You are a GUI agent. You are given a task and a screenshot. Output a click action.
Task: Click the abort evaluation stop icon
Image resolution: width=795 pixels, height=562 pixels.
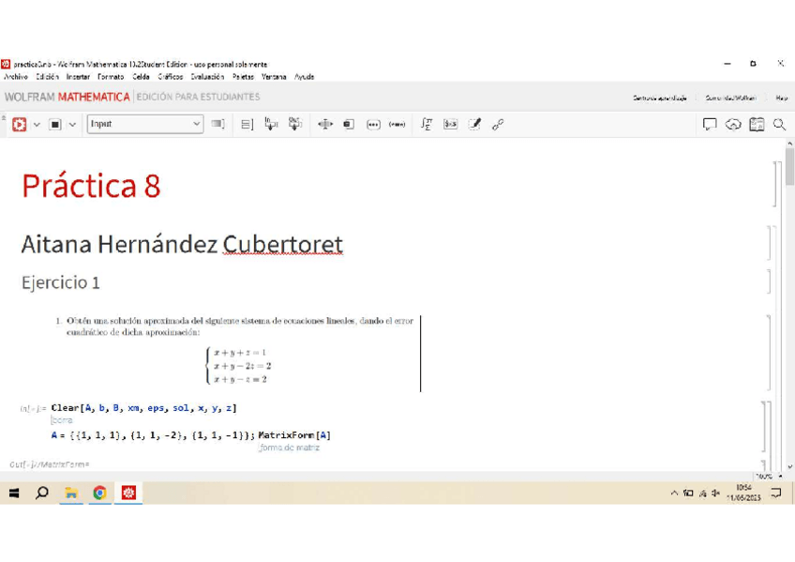55,124
